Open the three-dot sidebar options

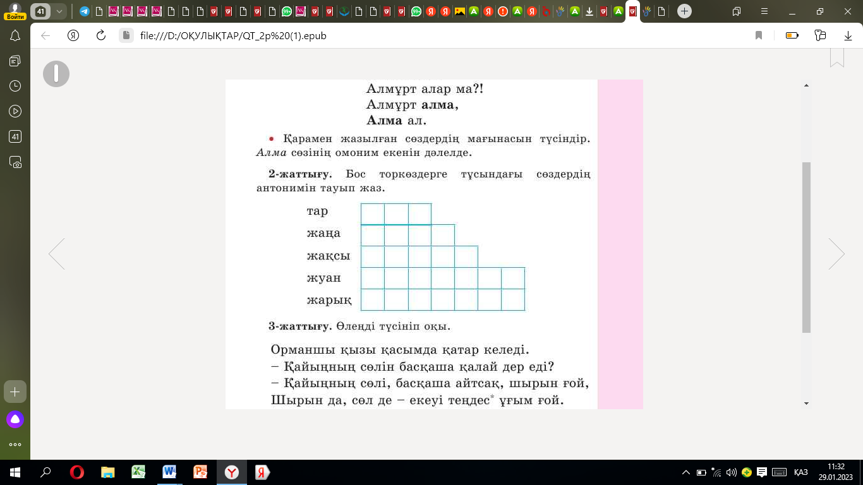pyautogui.click(x=15, y=445)
